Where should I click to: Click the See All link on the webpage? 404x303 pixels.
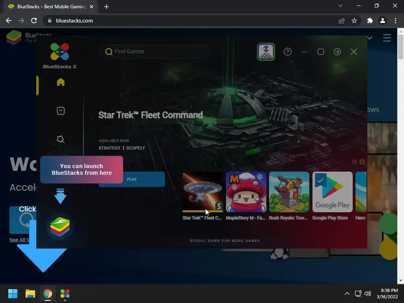(19, 240)
